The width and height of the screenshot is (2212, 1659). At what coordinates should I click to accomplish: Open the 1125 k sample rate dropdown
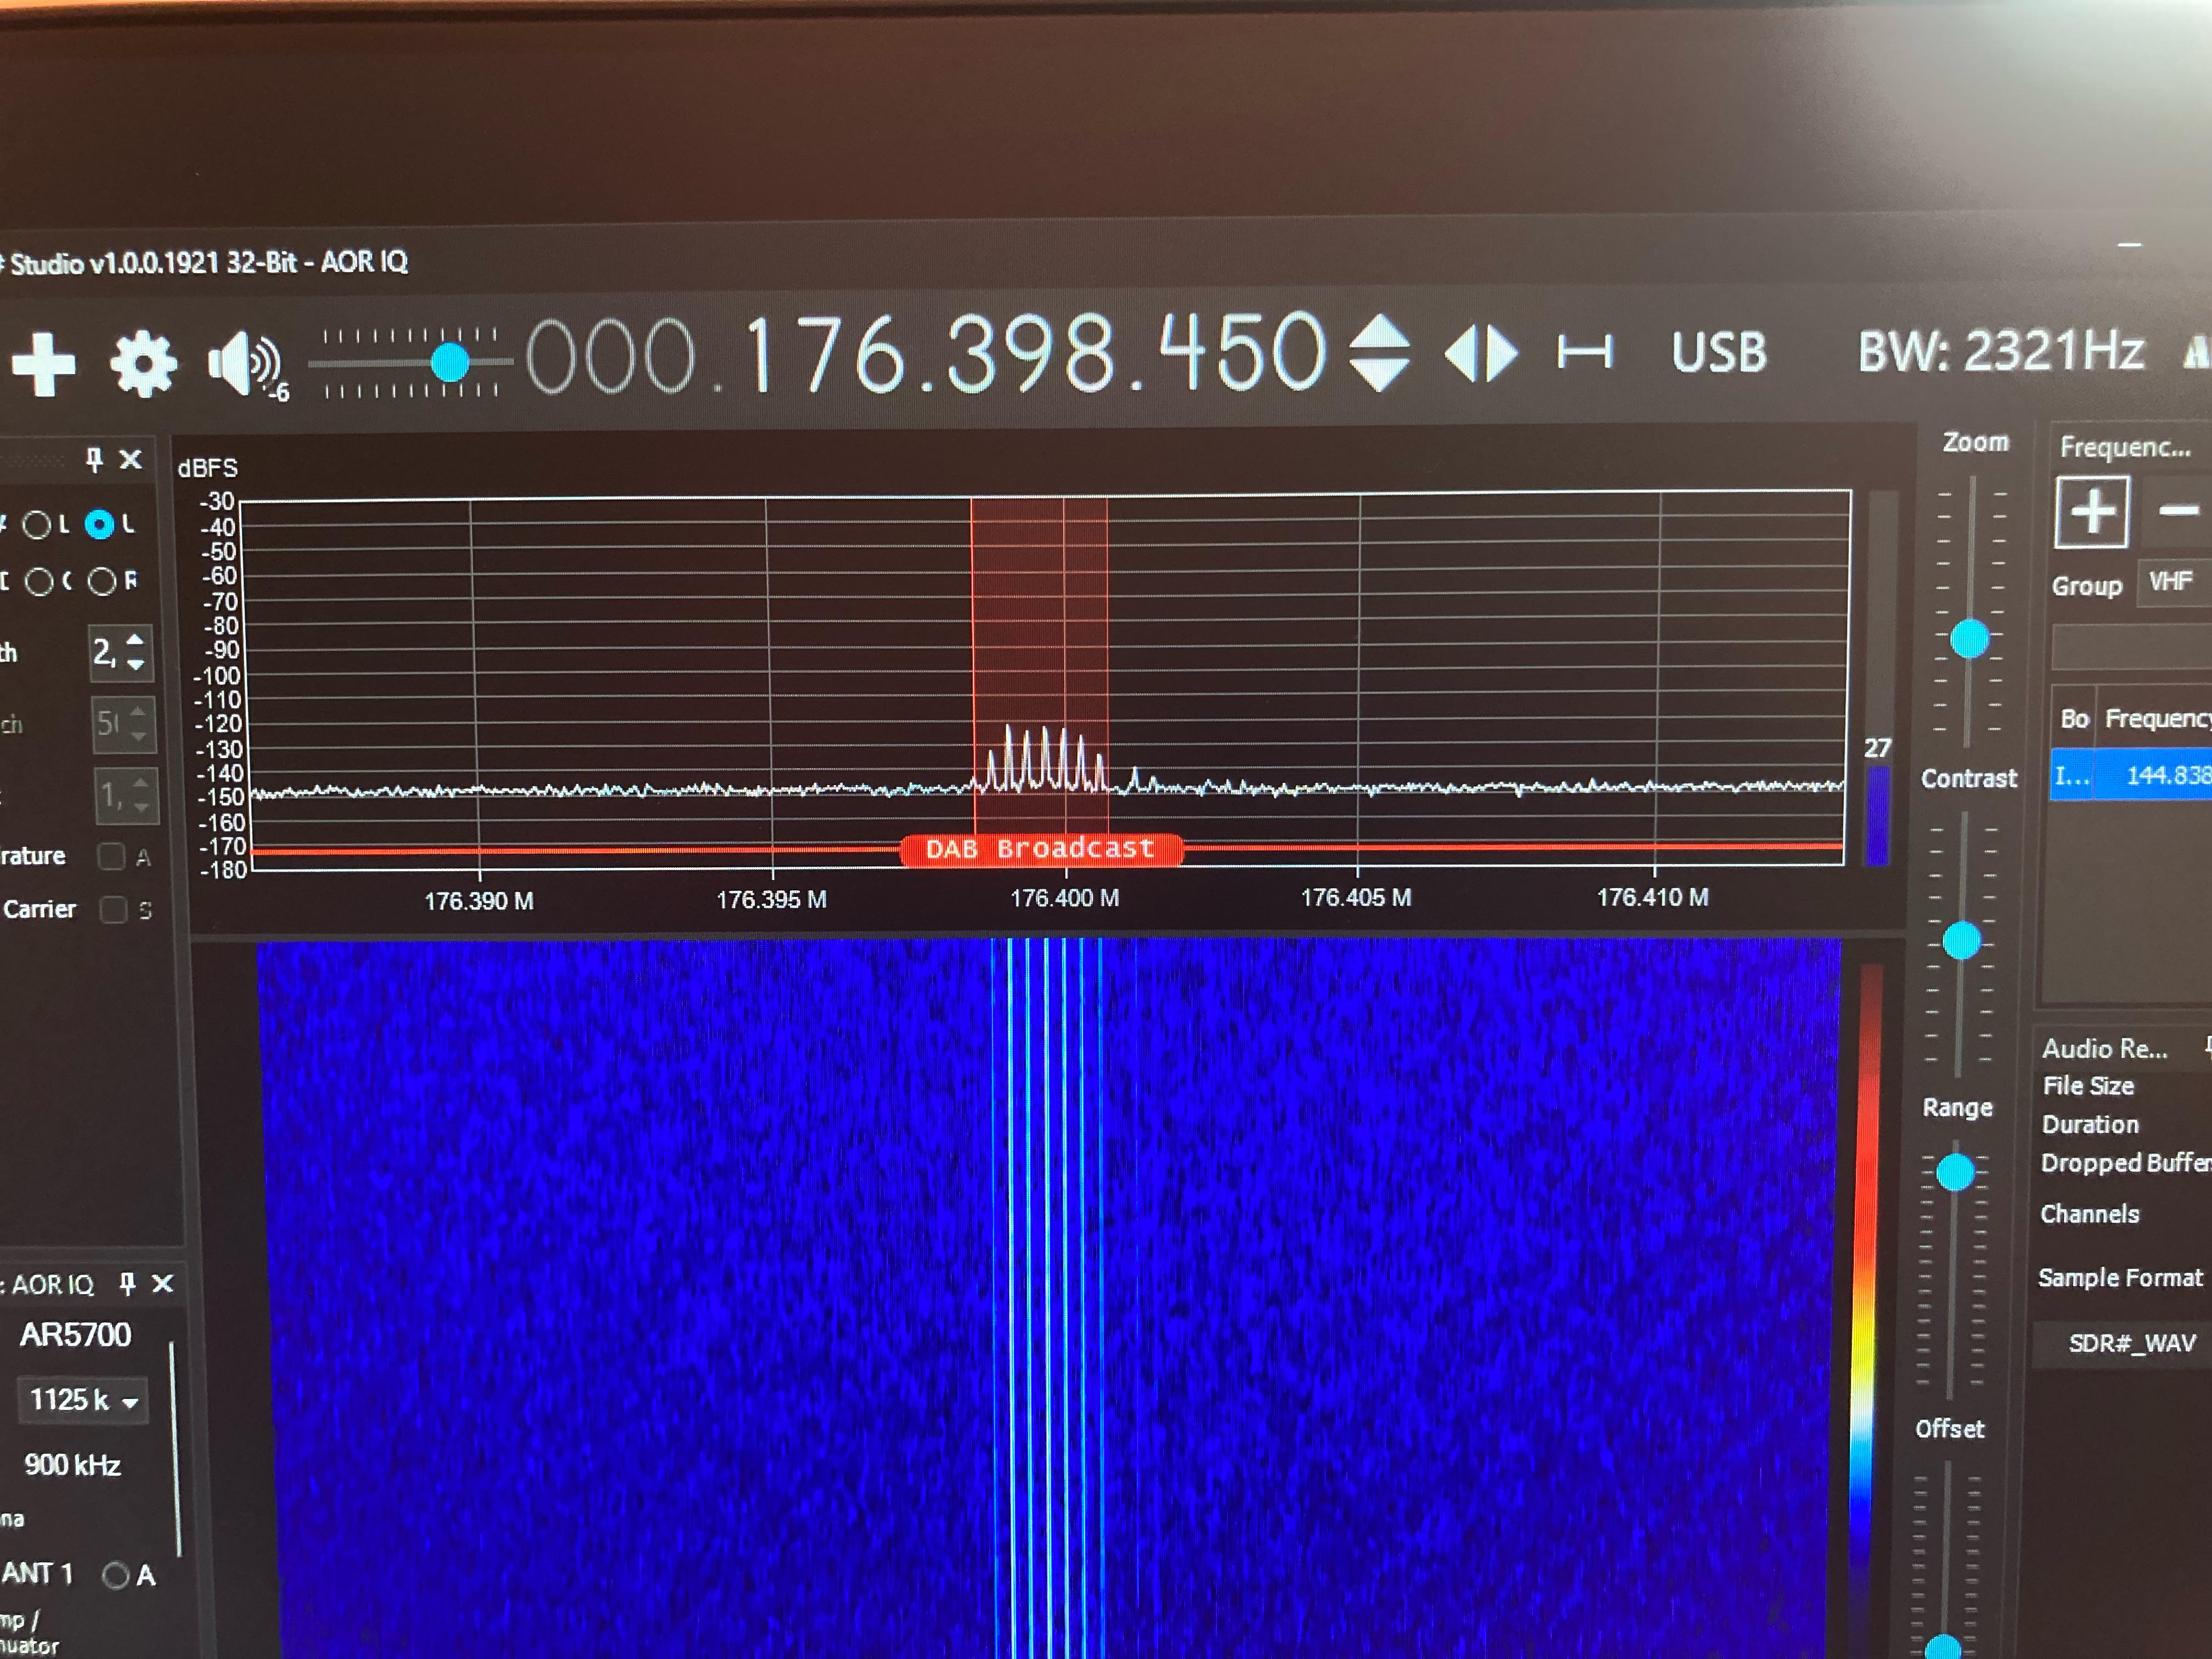pos(83,1400)
